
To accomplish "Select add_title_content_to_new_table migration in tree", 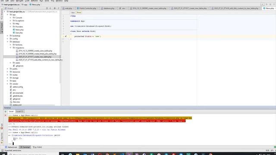I will [39, 60].
